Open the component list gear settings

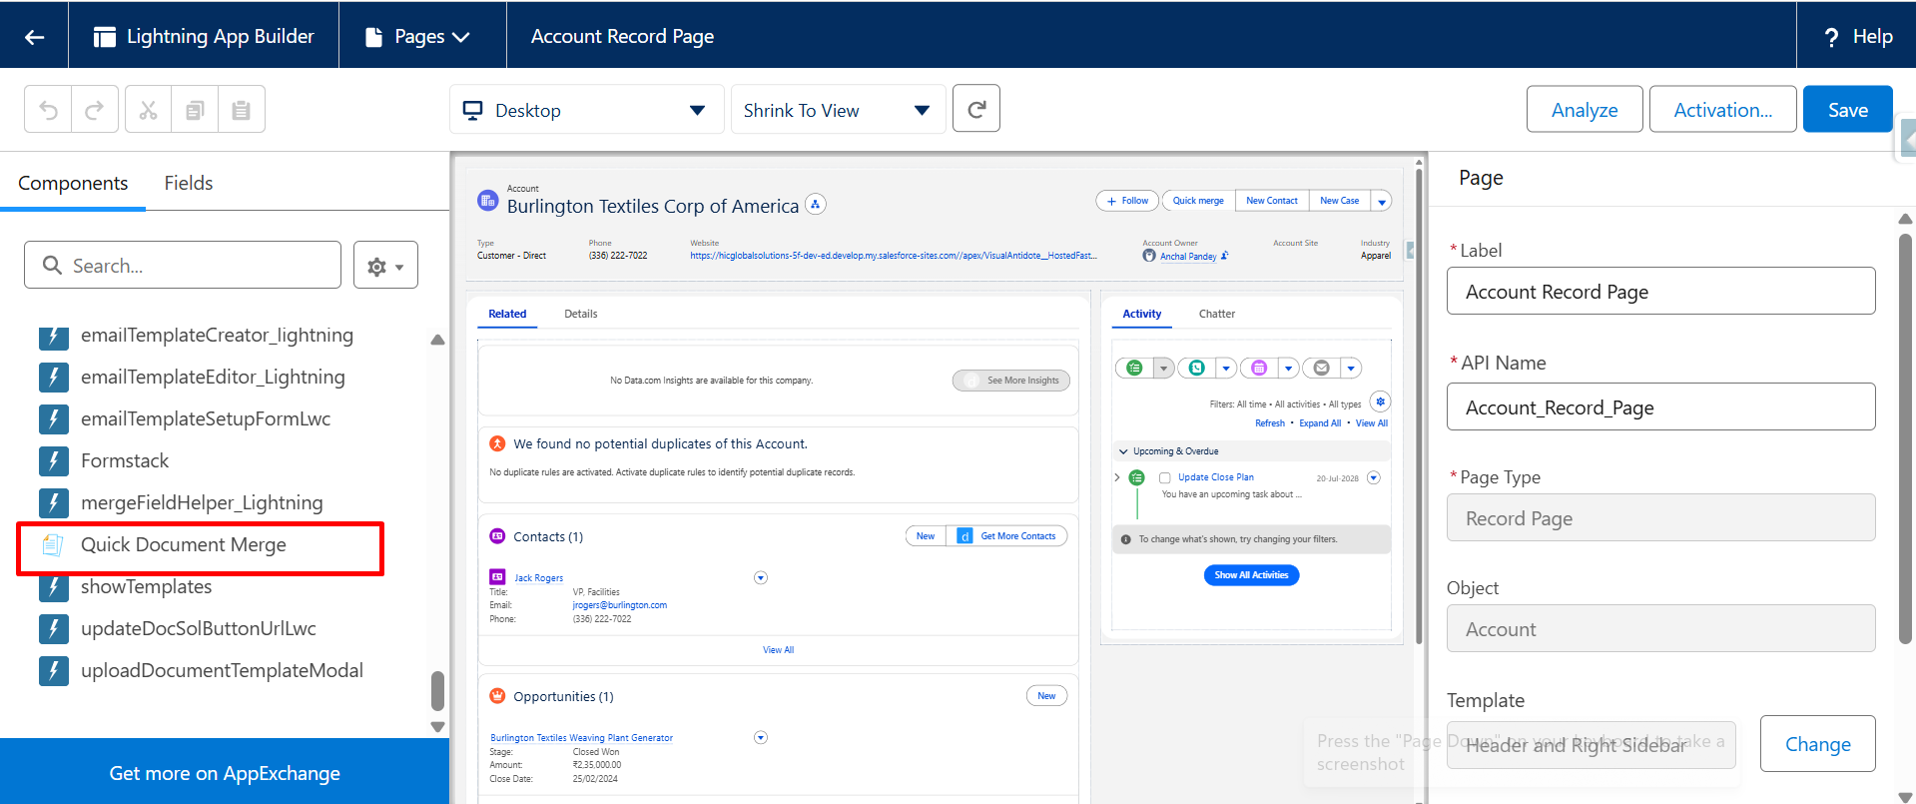(x=385, y=266)
